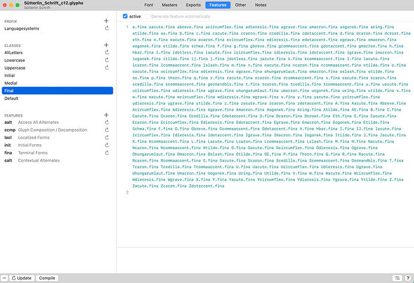Refresh the AllLetters class

click(x=107, y=53)
